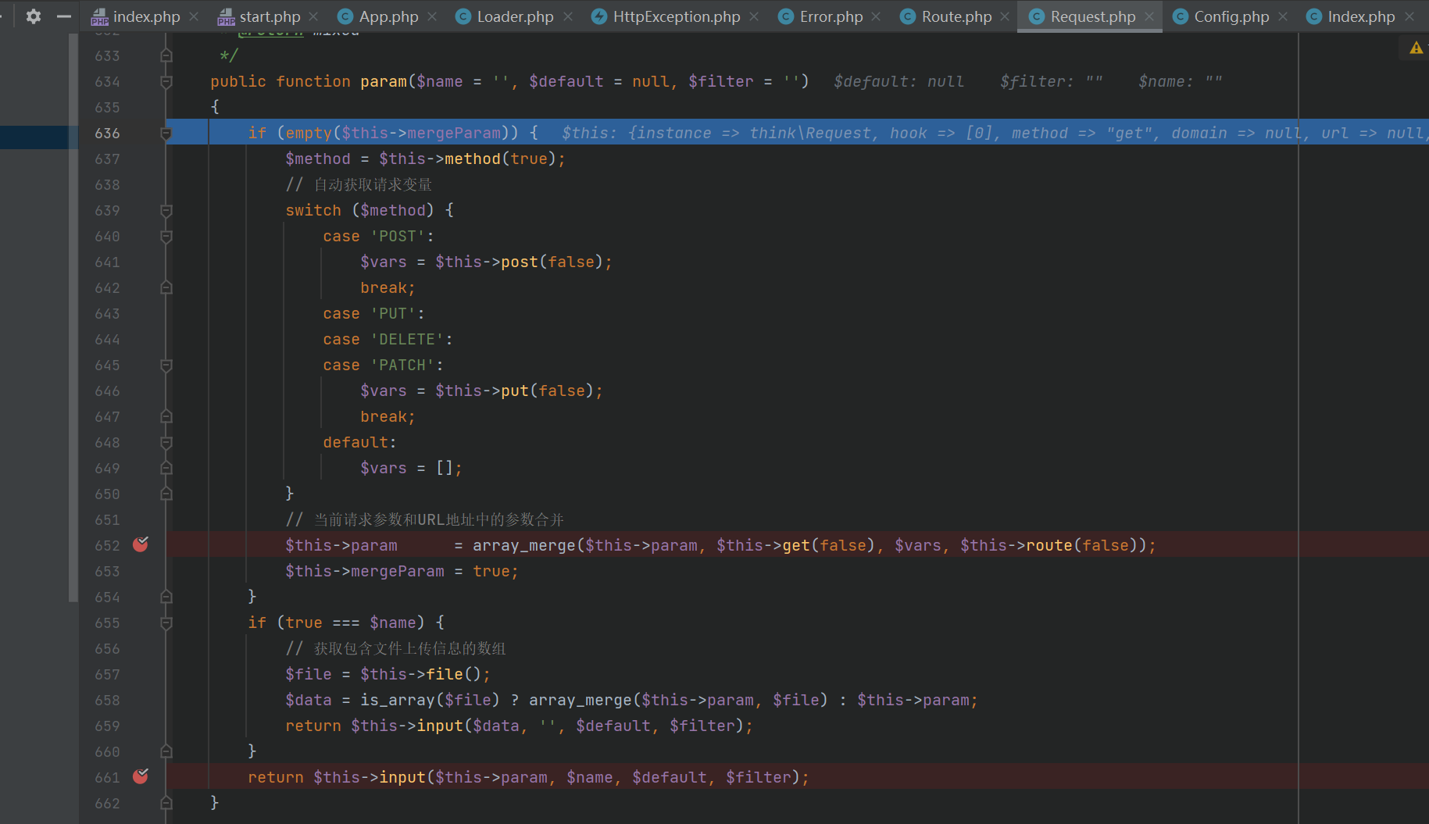Click the fold end marker at line 662
Screen dimensions: 1429x824
pyautogui.click(x=166, y=802)
